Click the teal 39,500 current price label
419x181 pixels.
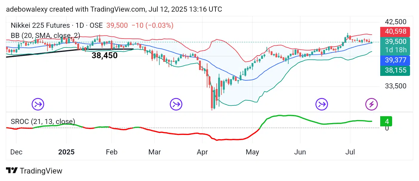click(395, 42)
